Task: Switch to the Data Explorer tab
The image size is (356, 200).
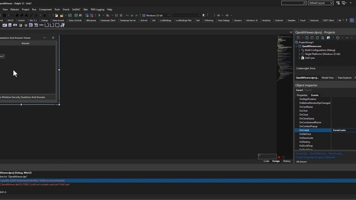Action: [344, 78]
